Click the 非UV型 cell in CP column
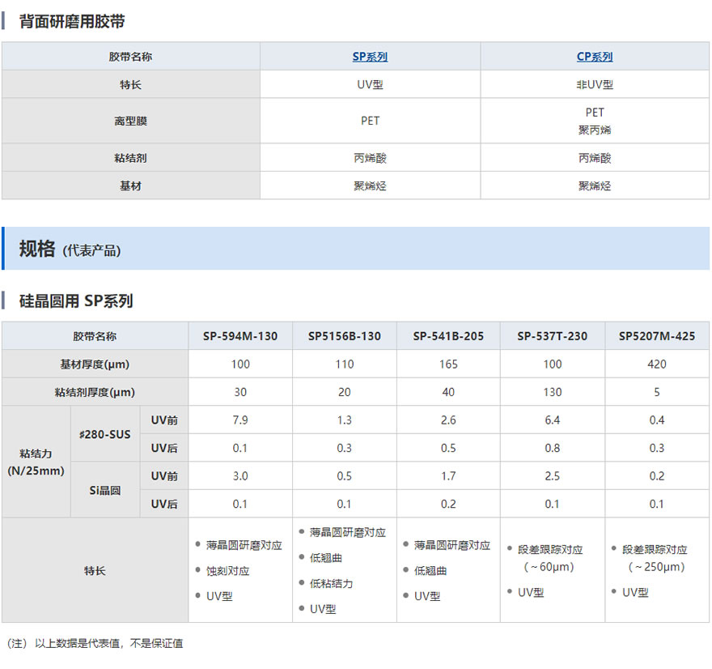The height and width of the screenshot is (669, 712). point(595,84)
